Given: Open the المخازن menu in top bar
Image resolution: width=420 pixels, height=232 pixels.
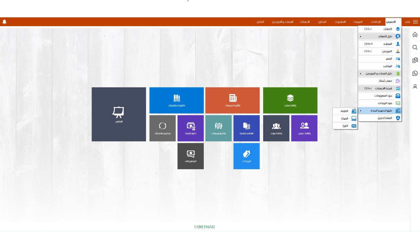Looking at the screenshot, I should [x=322, y=22].
